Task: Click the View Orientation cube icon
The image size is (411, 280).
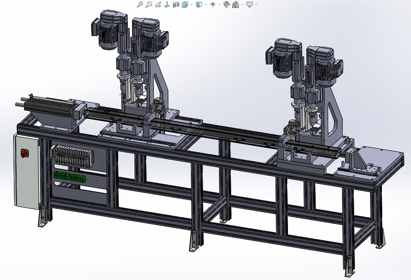Action: pyautogui.click(x=185, y=4)
